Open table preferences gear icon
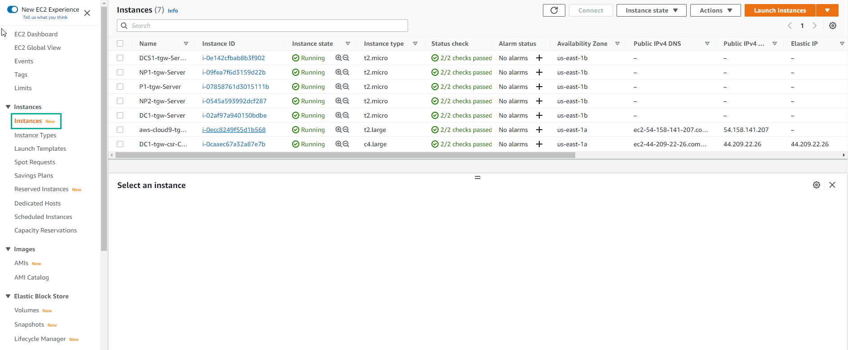Image resolution: width=848 pixels, height=350 pixels. click(x=833, y=26)
